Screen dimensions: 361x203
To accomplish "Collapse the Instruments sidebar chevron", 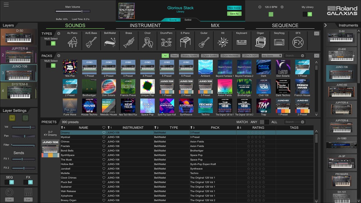I will tap(326, 25).
